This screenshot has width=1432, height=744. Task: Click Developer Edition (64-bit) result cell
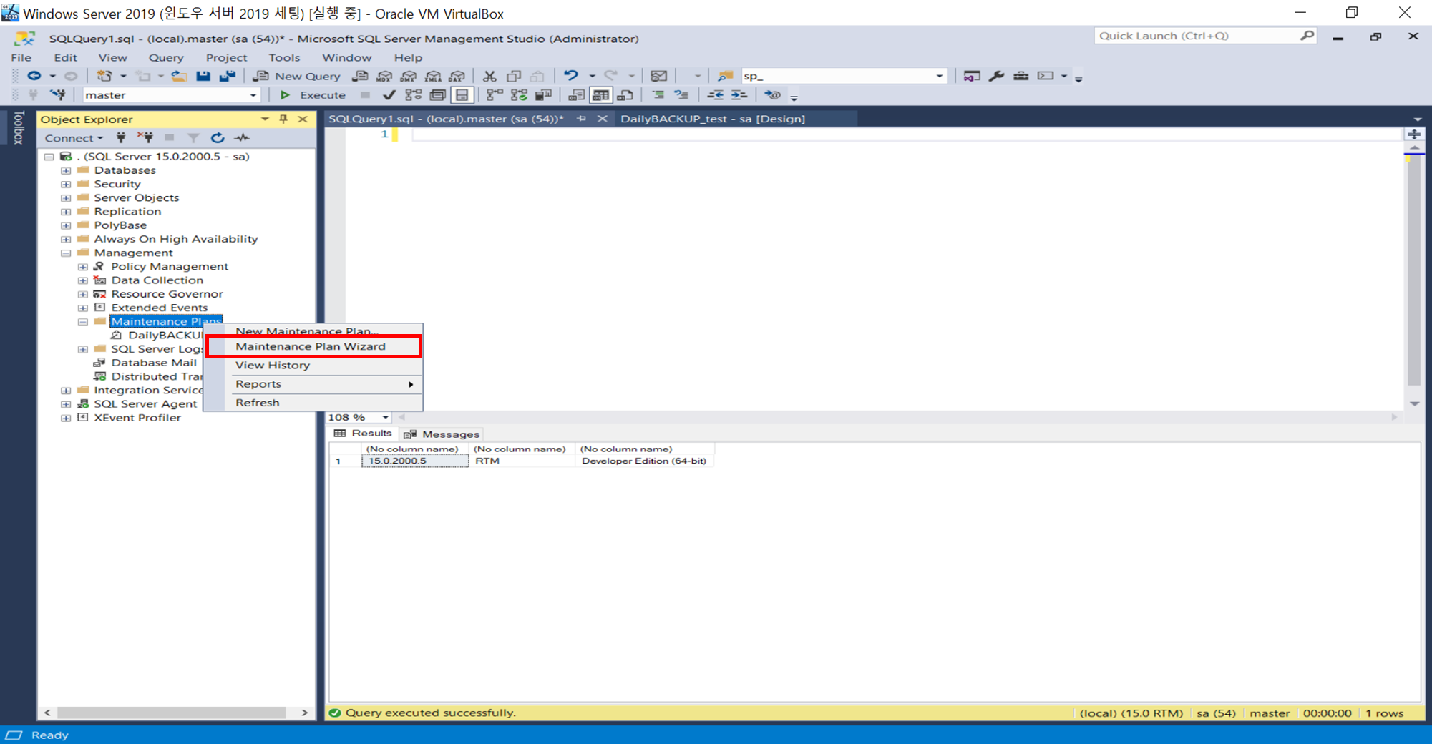644,461
